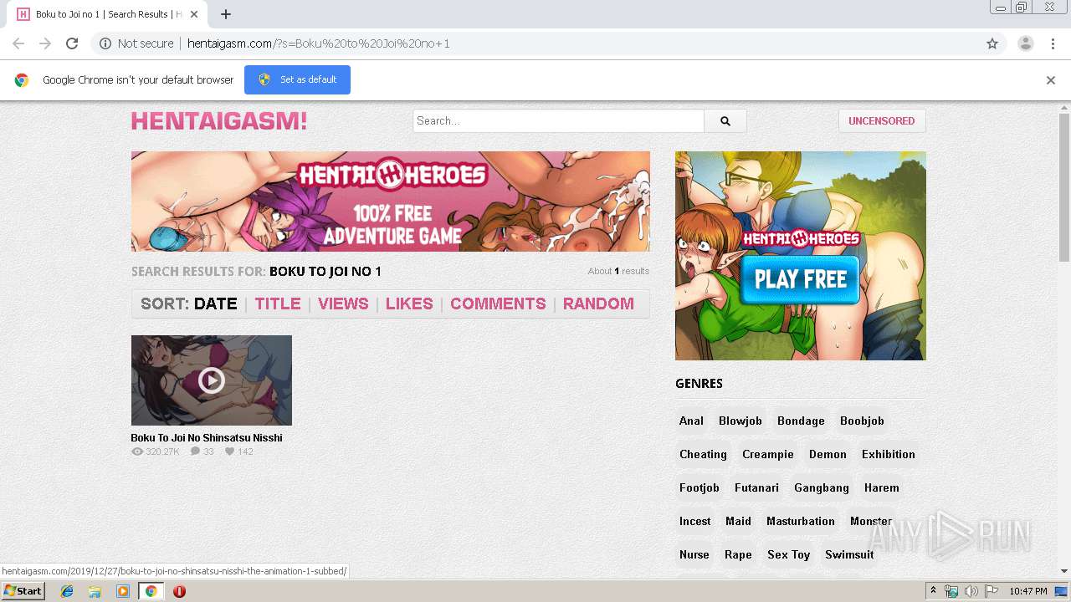Select the Monster genre tag
Screen dimensions: 1071x602
(871, 521)
